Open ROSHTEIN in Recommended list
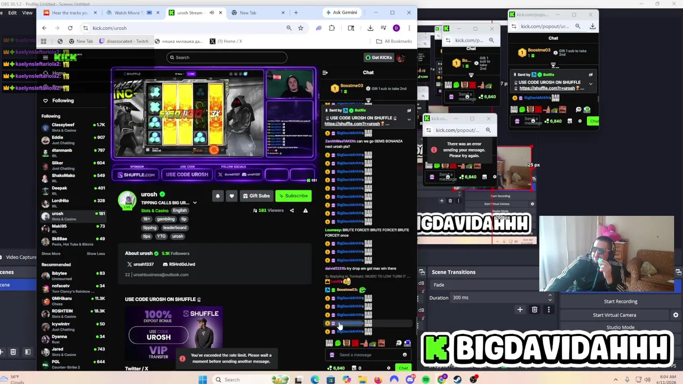 pyautogui.click(x=74, y=313)
